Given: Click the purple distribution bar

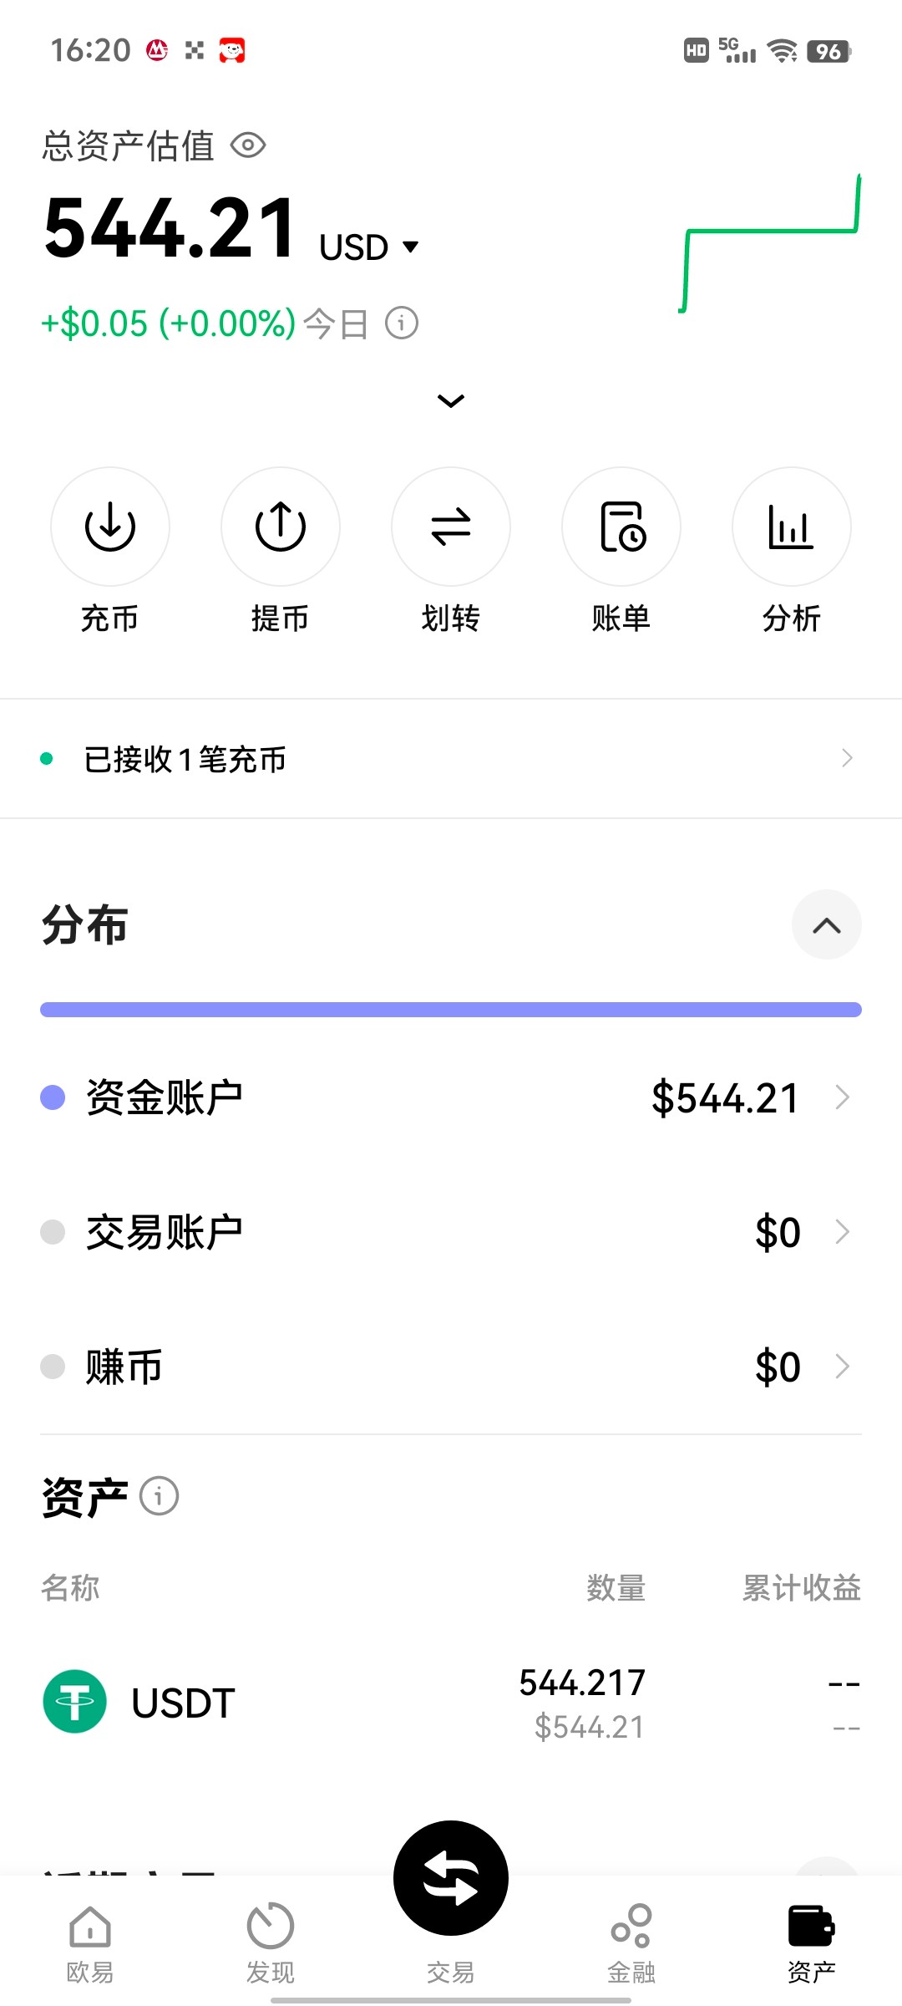Looking at the screenshot, I should (451, 1010).
